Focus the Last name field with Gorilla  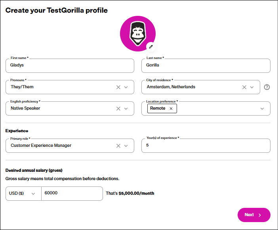[206, 66]
